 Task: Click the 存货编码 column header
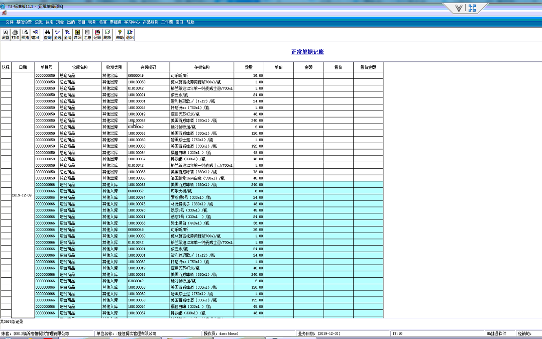[x=148, y=67]
